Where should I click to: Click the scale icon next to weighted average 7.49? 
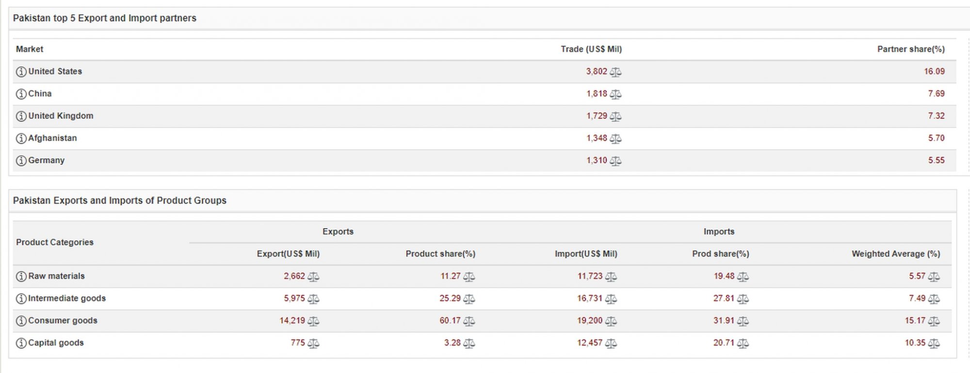click(934, 299)
